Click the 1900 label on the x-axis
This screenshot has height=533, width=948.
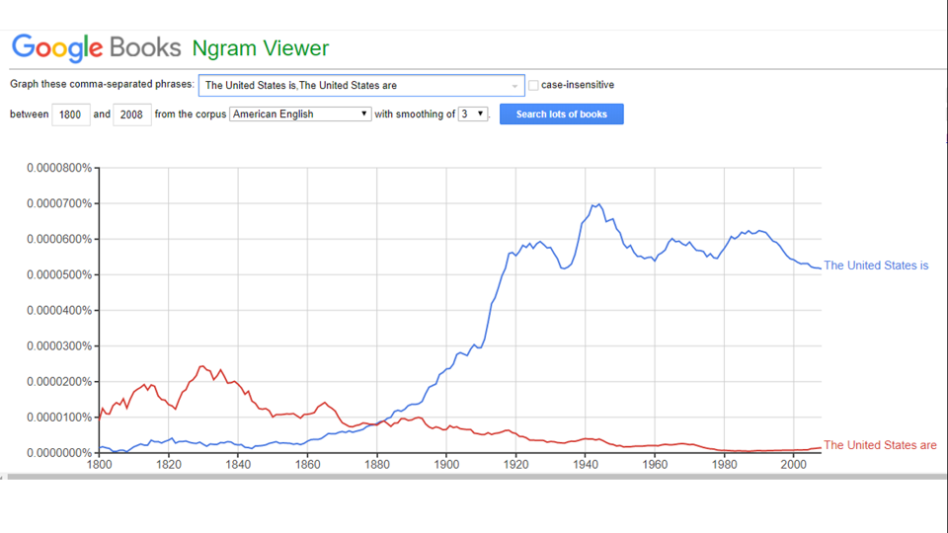point(446,464)
